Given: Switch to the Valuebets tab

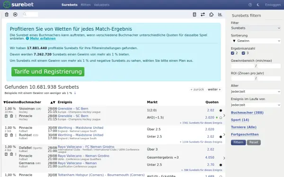Looking at the screenshot, I should point(101,5).
